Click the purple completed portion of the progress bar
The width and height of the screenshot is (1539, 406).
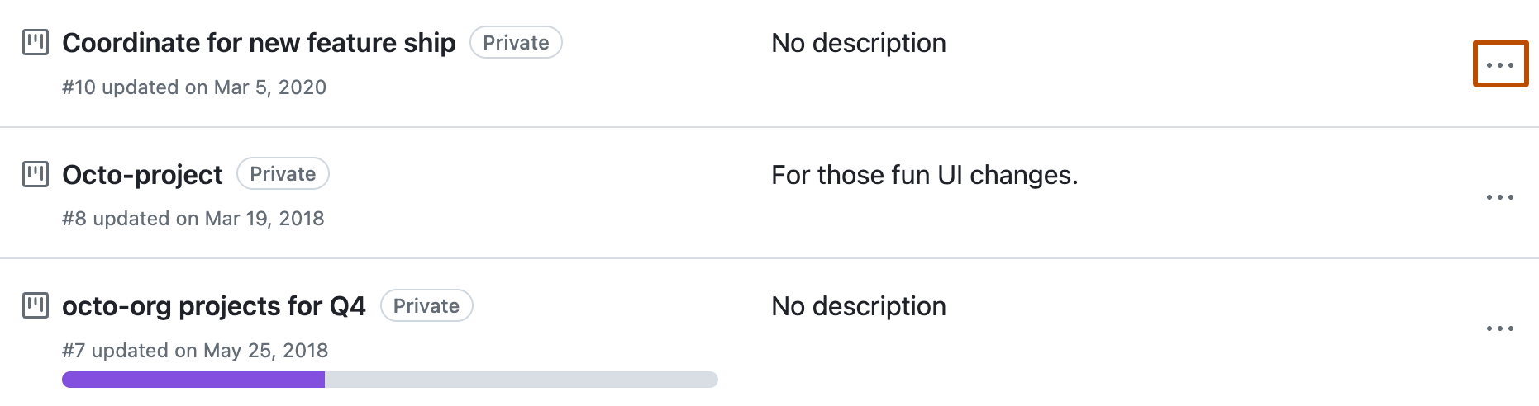193,380
